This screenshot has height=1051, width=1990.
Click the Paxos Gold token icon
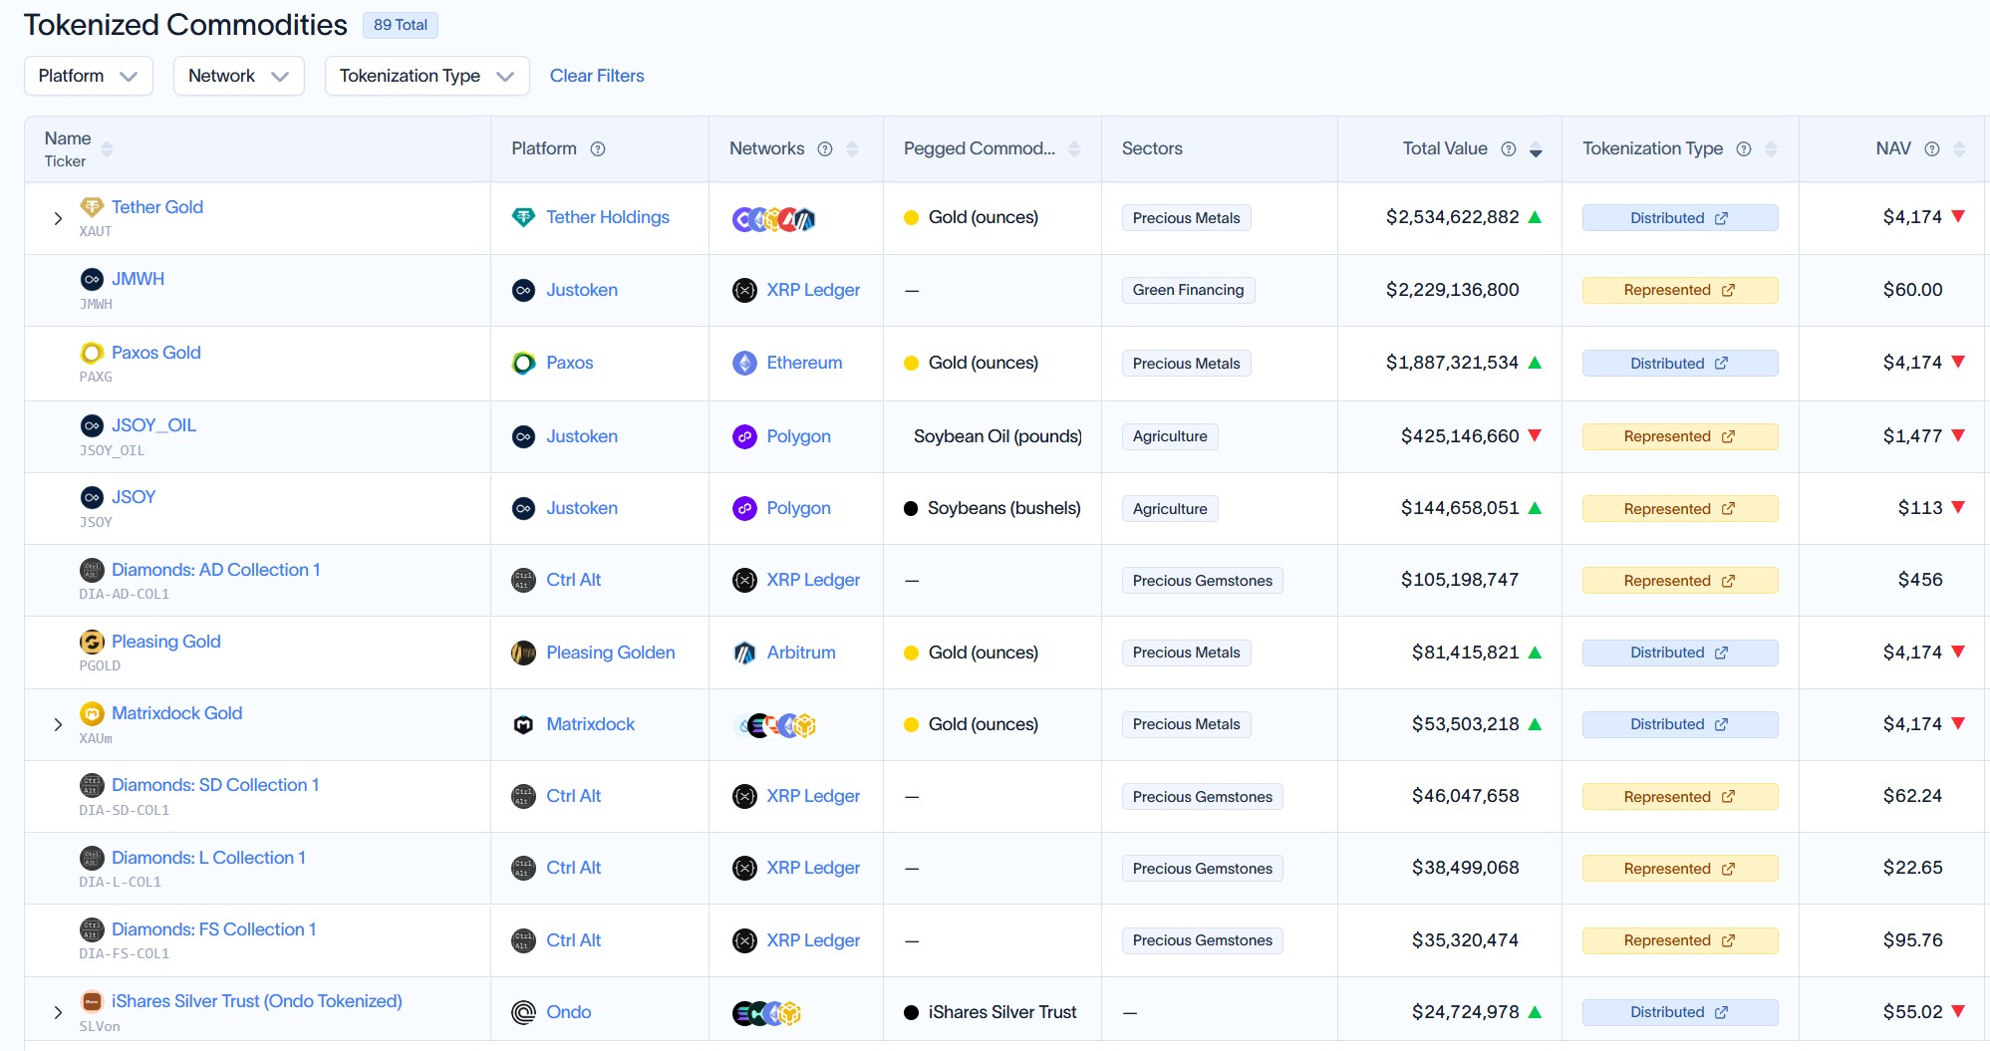pyautogui.click(x=92, y=353)
